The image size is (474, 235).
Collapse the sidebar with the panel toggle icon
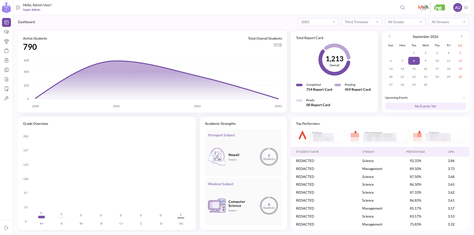pyautogui.click(x=18, y=7)
